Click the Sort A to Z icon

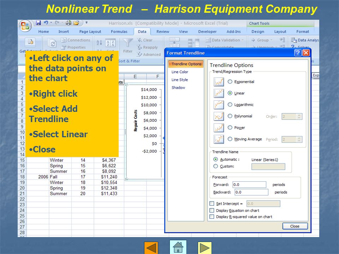(99, 43)
